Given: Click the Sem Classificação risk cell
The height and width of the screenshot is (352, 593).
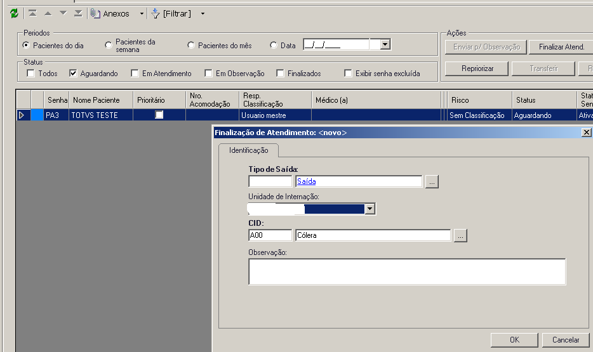Looking at the screenshot, I should click(x=480, y=115).
